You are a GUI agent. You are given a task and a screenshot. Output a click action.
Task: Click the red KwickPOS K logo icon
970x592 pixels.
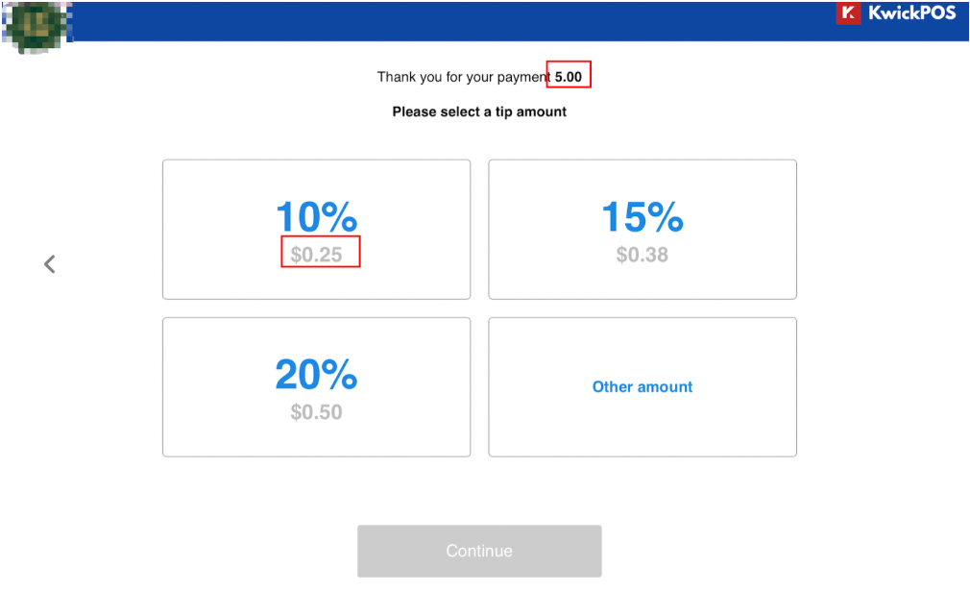coord(848,13)
